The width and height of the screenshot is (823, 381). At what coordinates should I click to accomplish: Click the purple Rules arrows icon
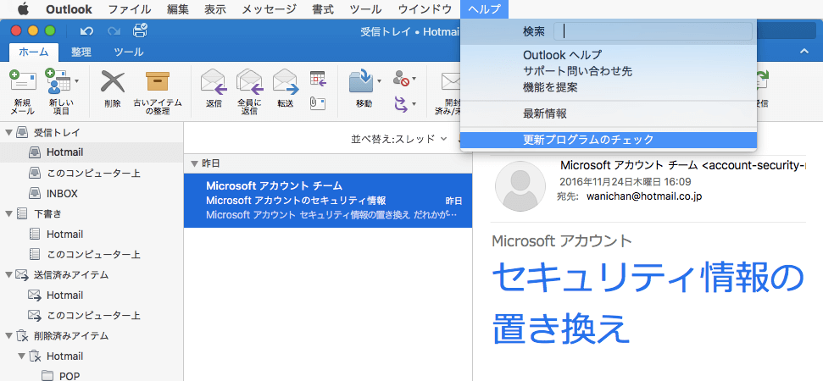click(x=401, y=103)
